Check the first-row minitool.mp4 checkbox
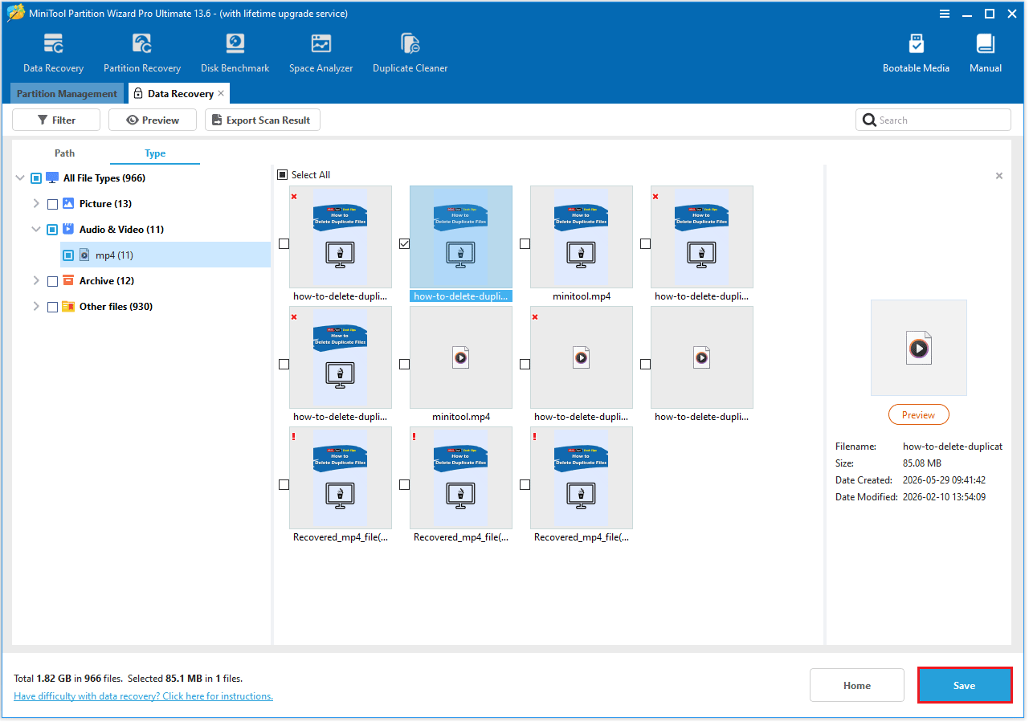The height and width of the screenshot is (722, 1029). click(x=525, y=244)
